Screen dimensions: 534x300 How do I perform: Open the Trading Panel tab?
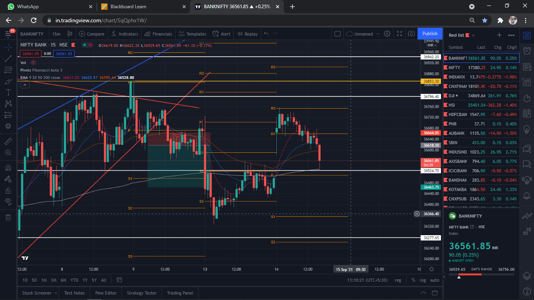pyautogui.click(x=180, y=293)
